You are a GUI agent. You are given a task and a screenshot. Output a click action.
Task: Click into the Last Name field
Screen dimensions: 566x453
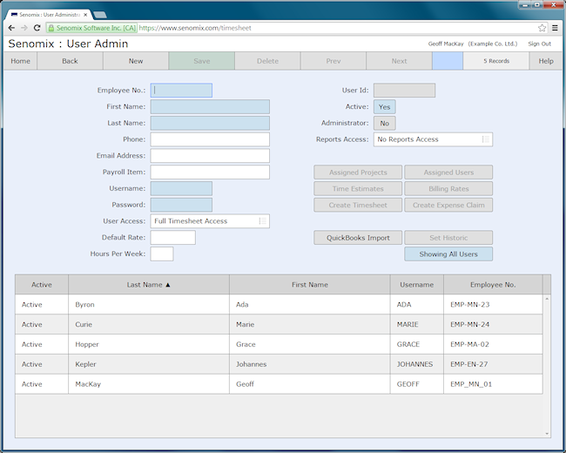click(210, 123)
